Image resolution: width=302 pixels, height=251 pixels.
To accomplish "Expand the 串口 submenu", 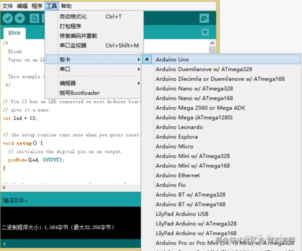I will [93, 69].
